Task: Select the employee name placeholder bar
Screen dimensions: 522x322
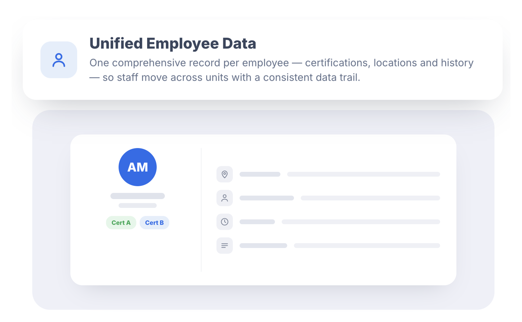Action: (138, 196)
